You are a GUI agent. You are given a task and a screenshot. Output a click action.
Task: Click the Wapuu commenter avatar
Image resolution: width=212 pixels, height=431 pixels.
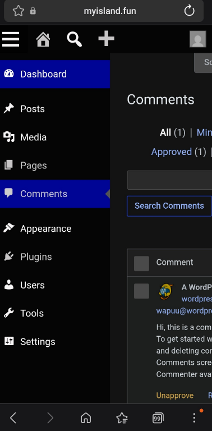(x=166, y=292)
